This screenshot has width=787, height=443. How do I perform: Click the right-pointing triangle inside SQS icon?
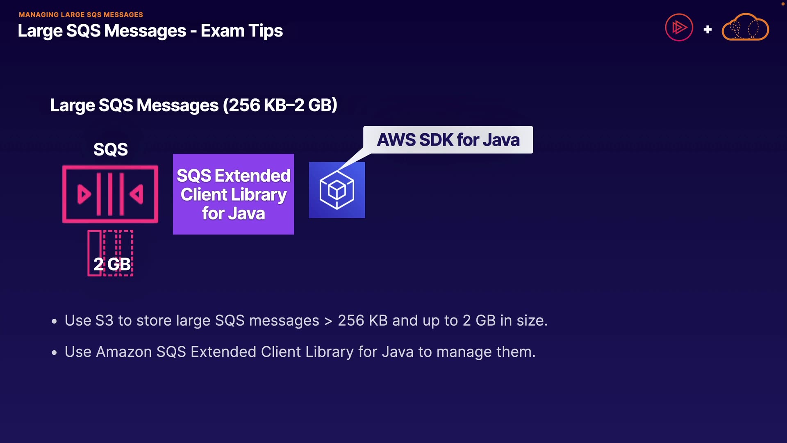tap(84, 194)
